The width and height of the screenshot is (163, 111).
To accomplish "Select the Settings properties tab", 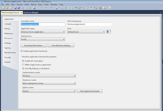I will point(8,43).
